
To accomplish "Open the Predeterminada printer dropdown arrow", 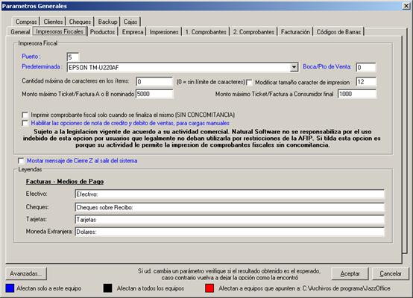I will tap(294, 68).
